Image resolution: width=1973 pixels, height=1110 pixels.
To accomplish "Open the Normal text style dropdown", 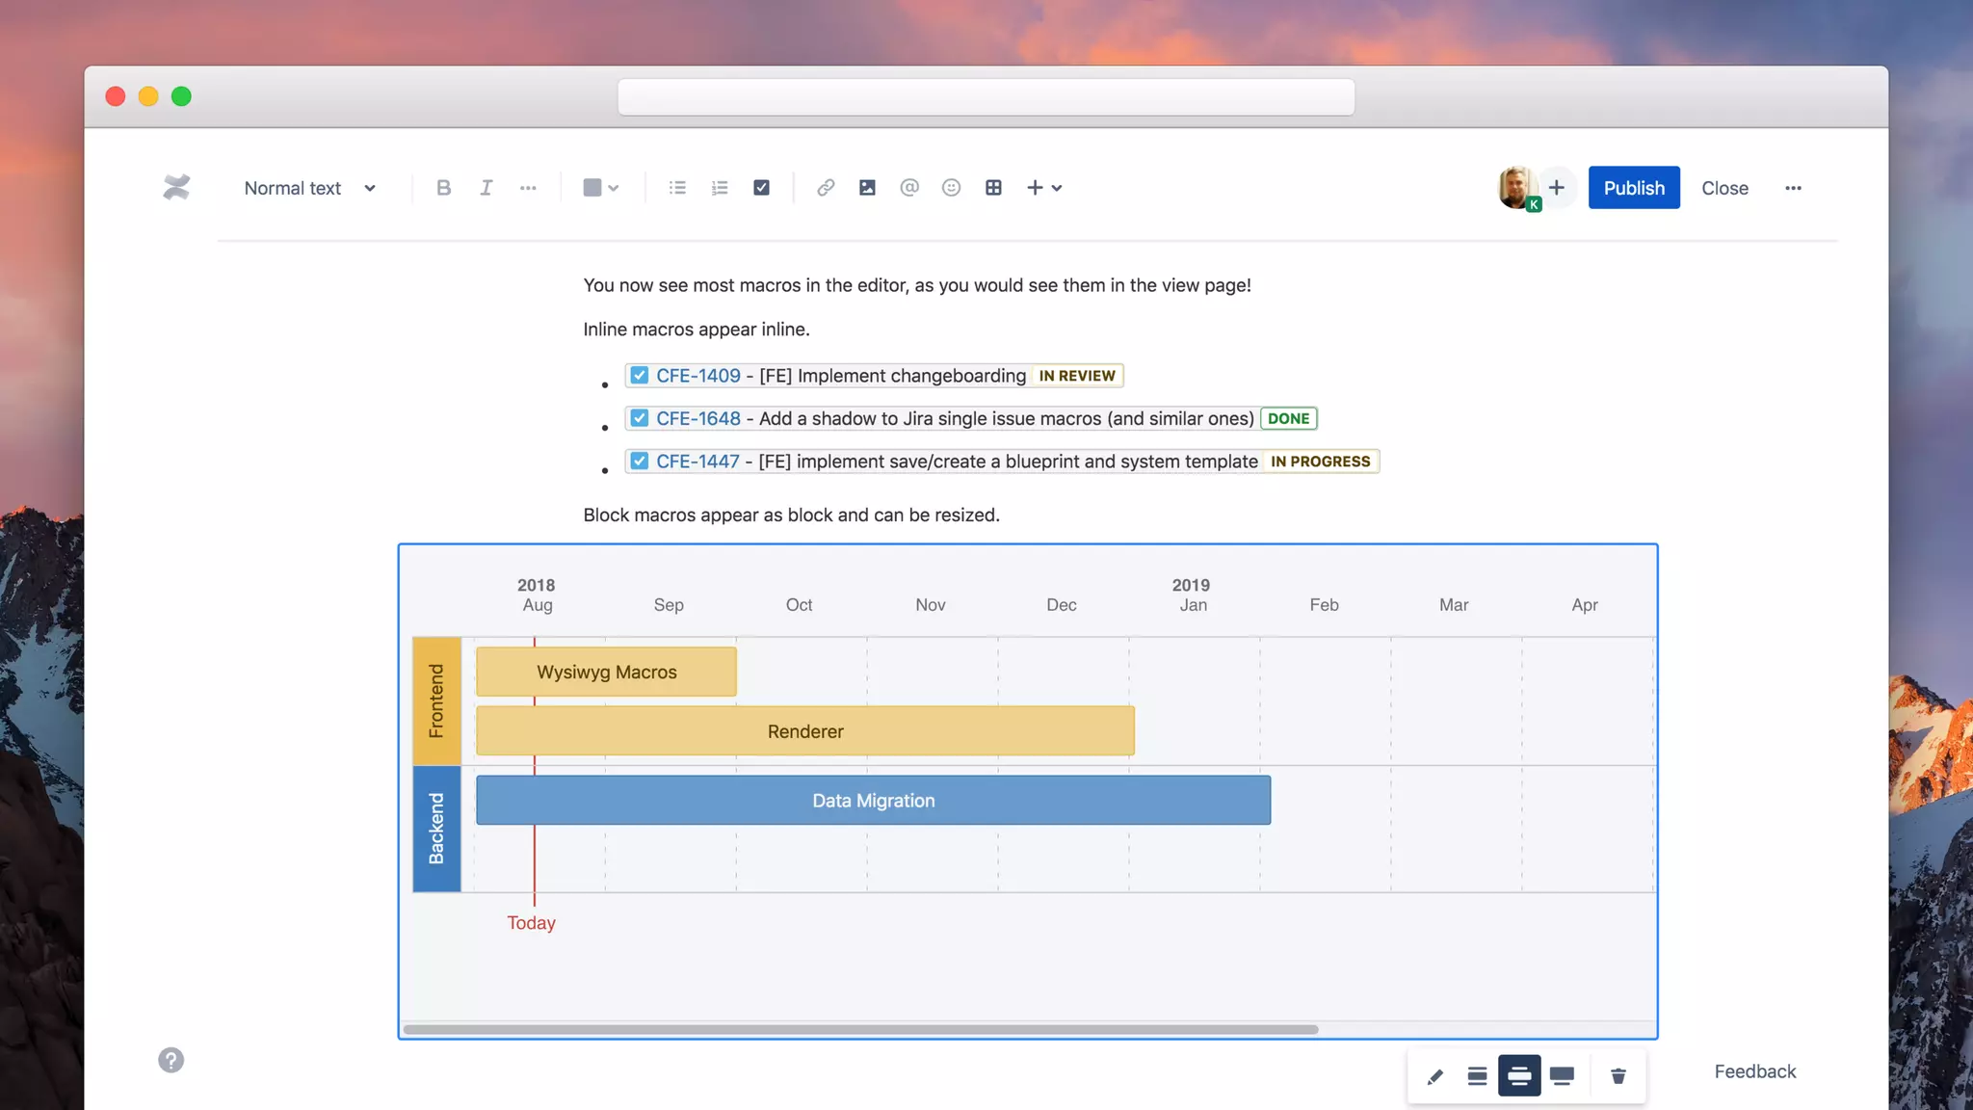I will pos(309,188).
